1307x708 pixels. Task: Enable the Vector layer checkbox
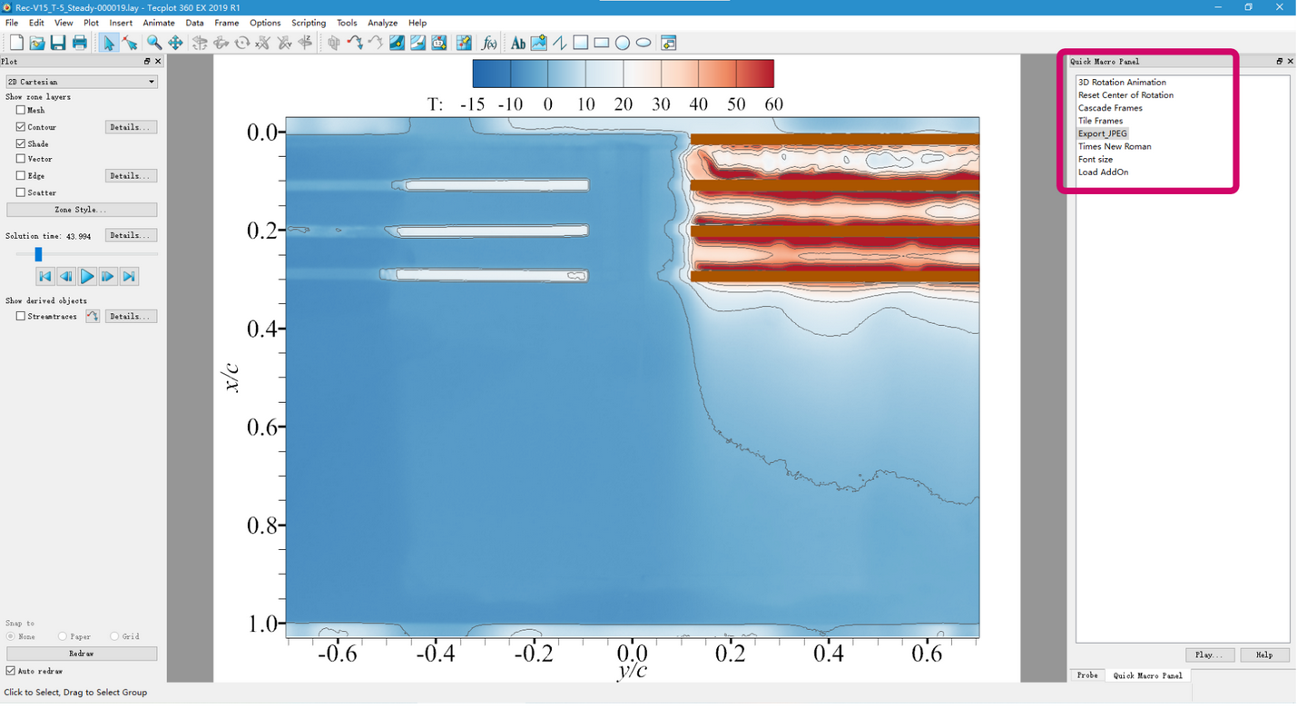21,159
